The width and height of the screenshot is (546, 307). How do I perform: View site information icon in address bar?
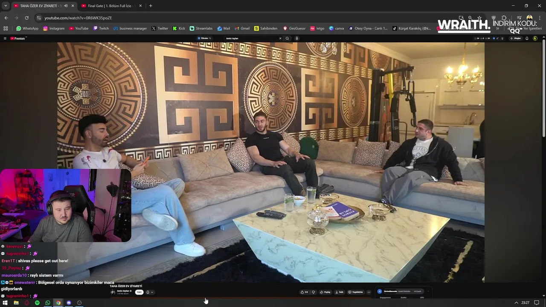[x=39, y=18]
